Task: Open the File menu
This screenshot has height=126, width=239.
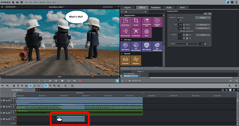Action: (x=26, y=3)
